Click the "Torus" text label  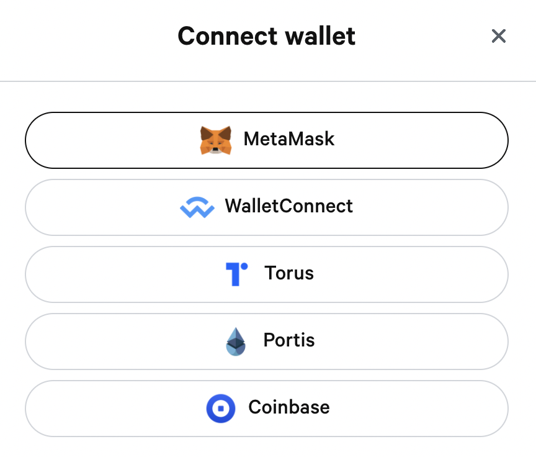(x=289, y=273)
